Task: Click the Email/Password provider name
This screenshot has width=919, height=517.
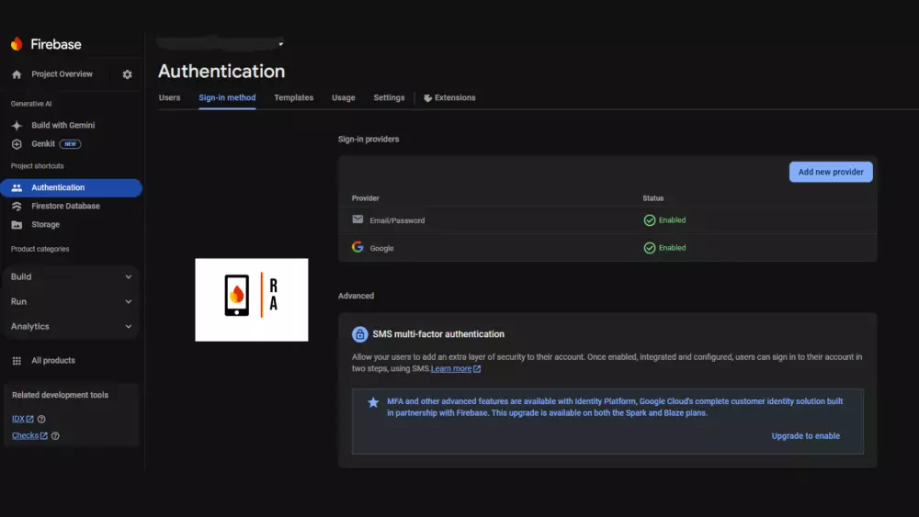Action: pos(397,220)
